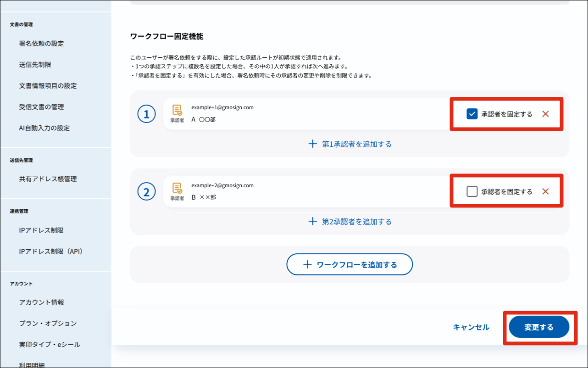Click step number 2 circle
The width and height of the screenshot is (588, 368).
[147, 192]
